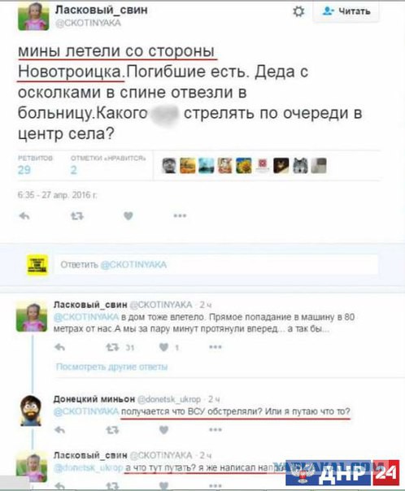Open Донецкий миньон profile name
The image size is (405, 491).
(94, 399)
